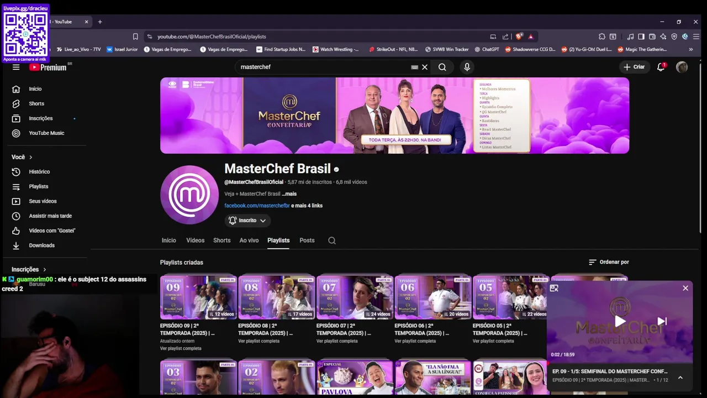The width and height of the screenshot is (707, 398).
Task: Open Brave Rewards triangle icon
Action: pos(531,36)
